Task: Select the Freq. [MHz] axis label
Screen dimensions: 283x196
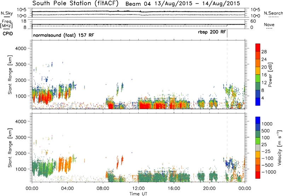Action: [x=6, y=24]
